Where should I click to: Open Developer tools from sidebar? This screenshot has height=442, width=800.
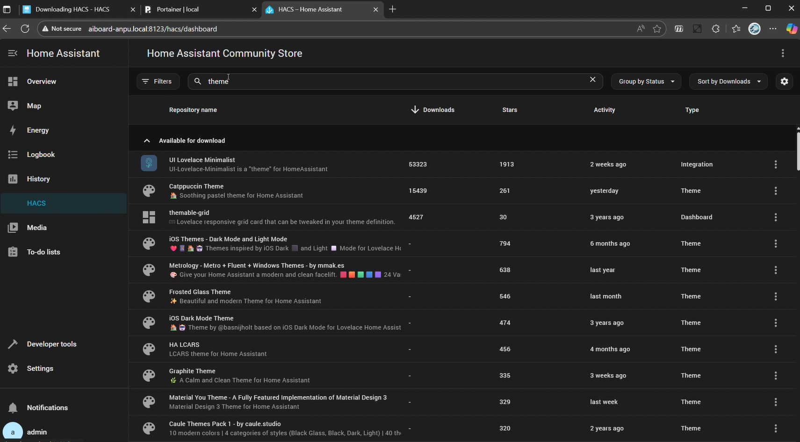[x=51, y=344]
